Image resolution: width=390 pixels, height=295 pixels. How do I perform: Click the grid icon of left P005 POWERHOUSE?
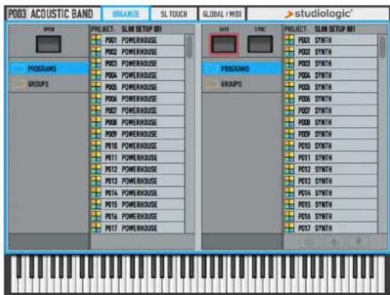coord(96,87)
